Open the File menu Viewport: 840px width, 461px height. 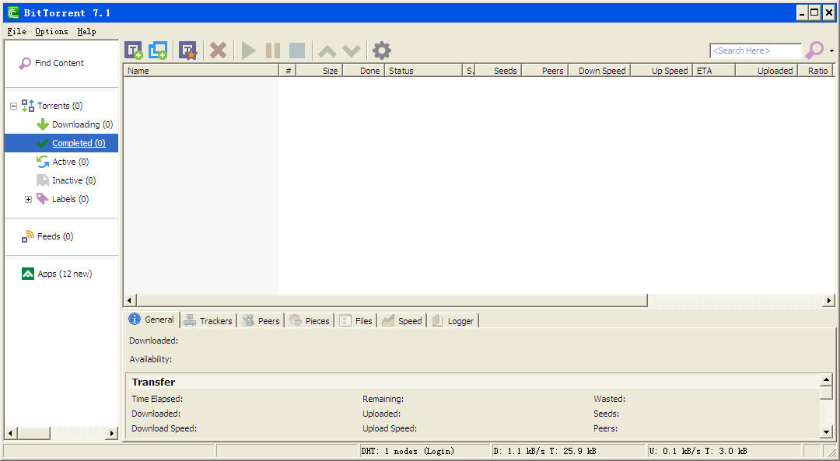point(16,32)
